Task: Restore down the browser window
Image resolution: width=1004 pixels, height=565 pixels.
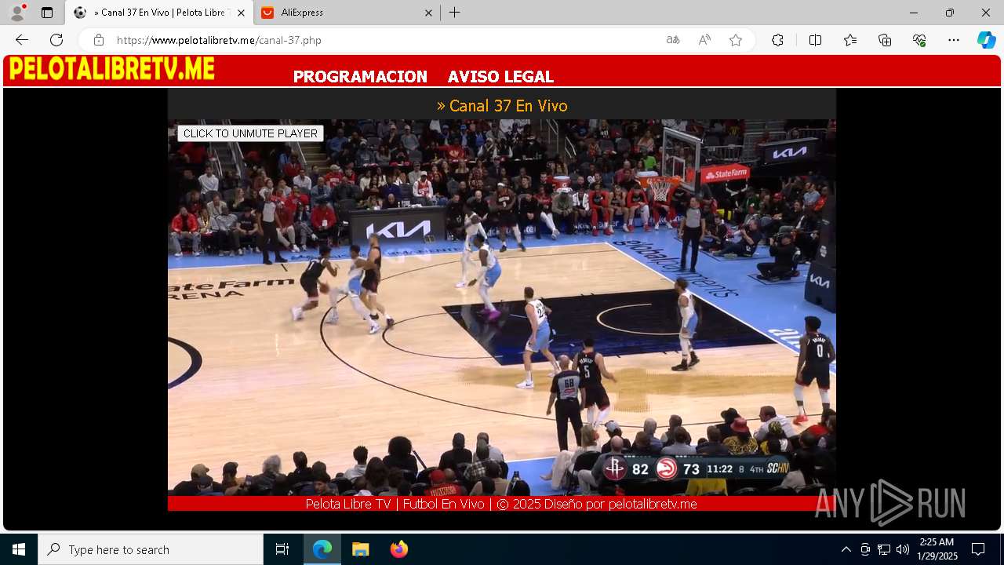Action: point(950,13)
